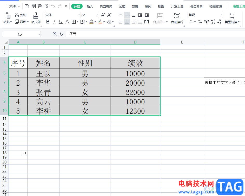Expand the Copy options arrow

click(28, 22)
